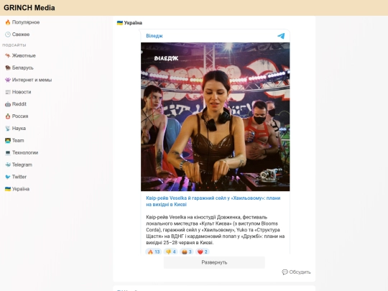Viewport: 388px width, 291px height.
Task: Open the Віледж channel name link
Action: pos(154,36)
